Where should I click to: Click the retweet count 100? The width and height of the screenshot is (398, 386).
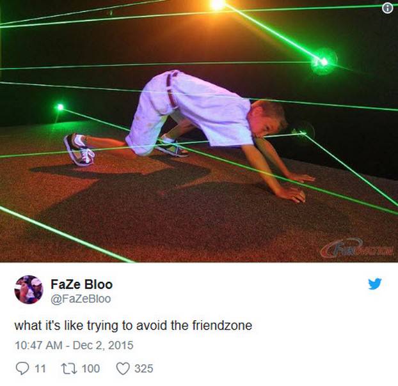click(x=91, y=369)
